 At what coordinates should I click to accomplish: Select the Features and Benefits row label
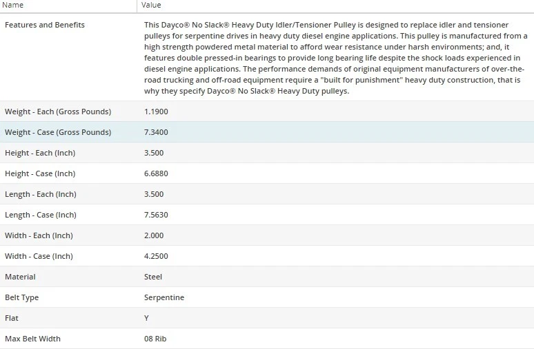[x=45, y=25]
